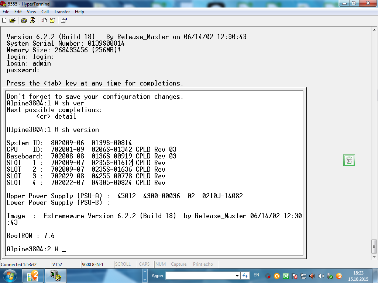This screenshot has height=283, width=378.
Task: Click the Send file toolbar icon
Action: point(44,21)
